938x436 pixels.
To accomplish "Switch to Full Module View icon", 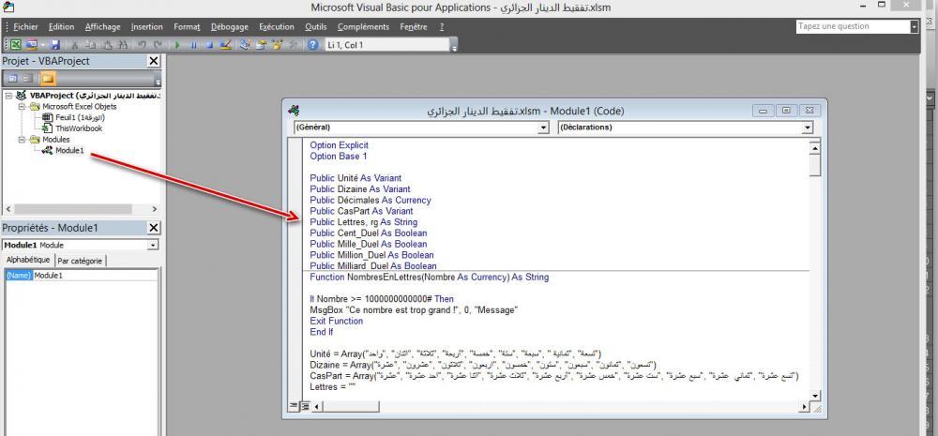I will 305,406.
